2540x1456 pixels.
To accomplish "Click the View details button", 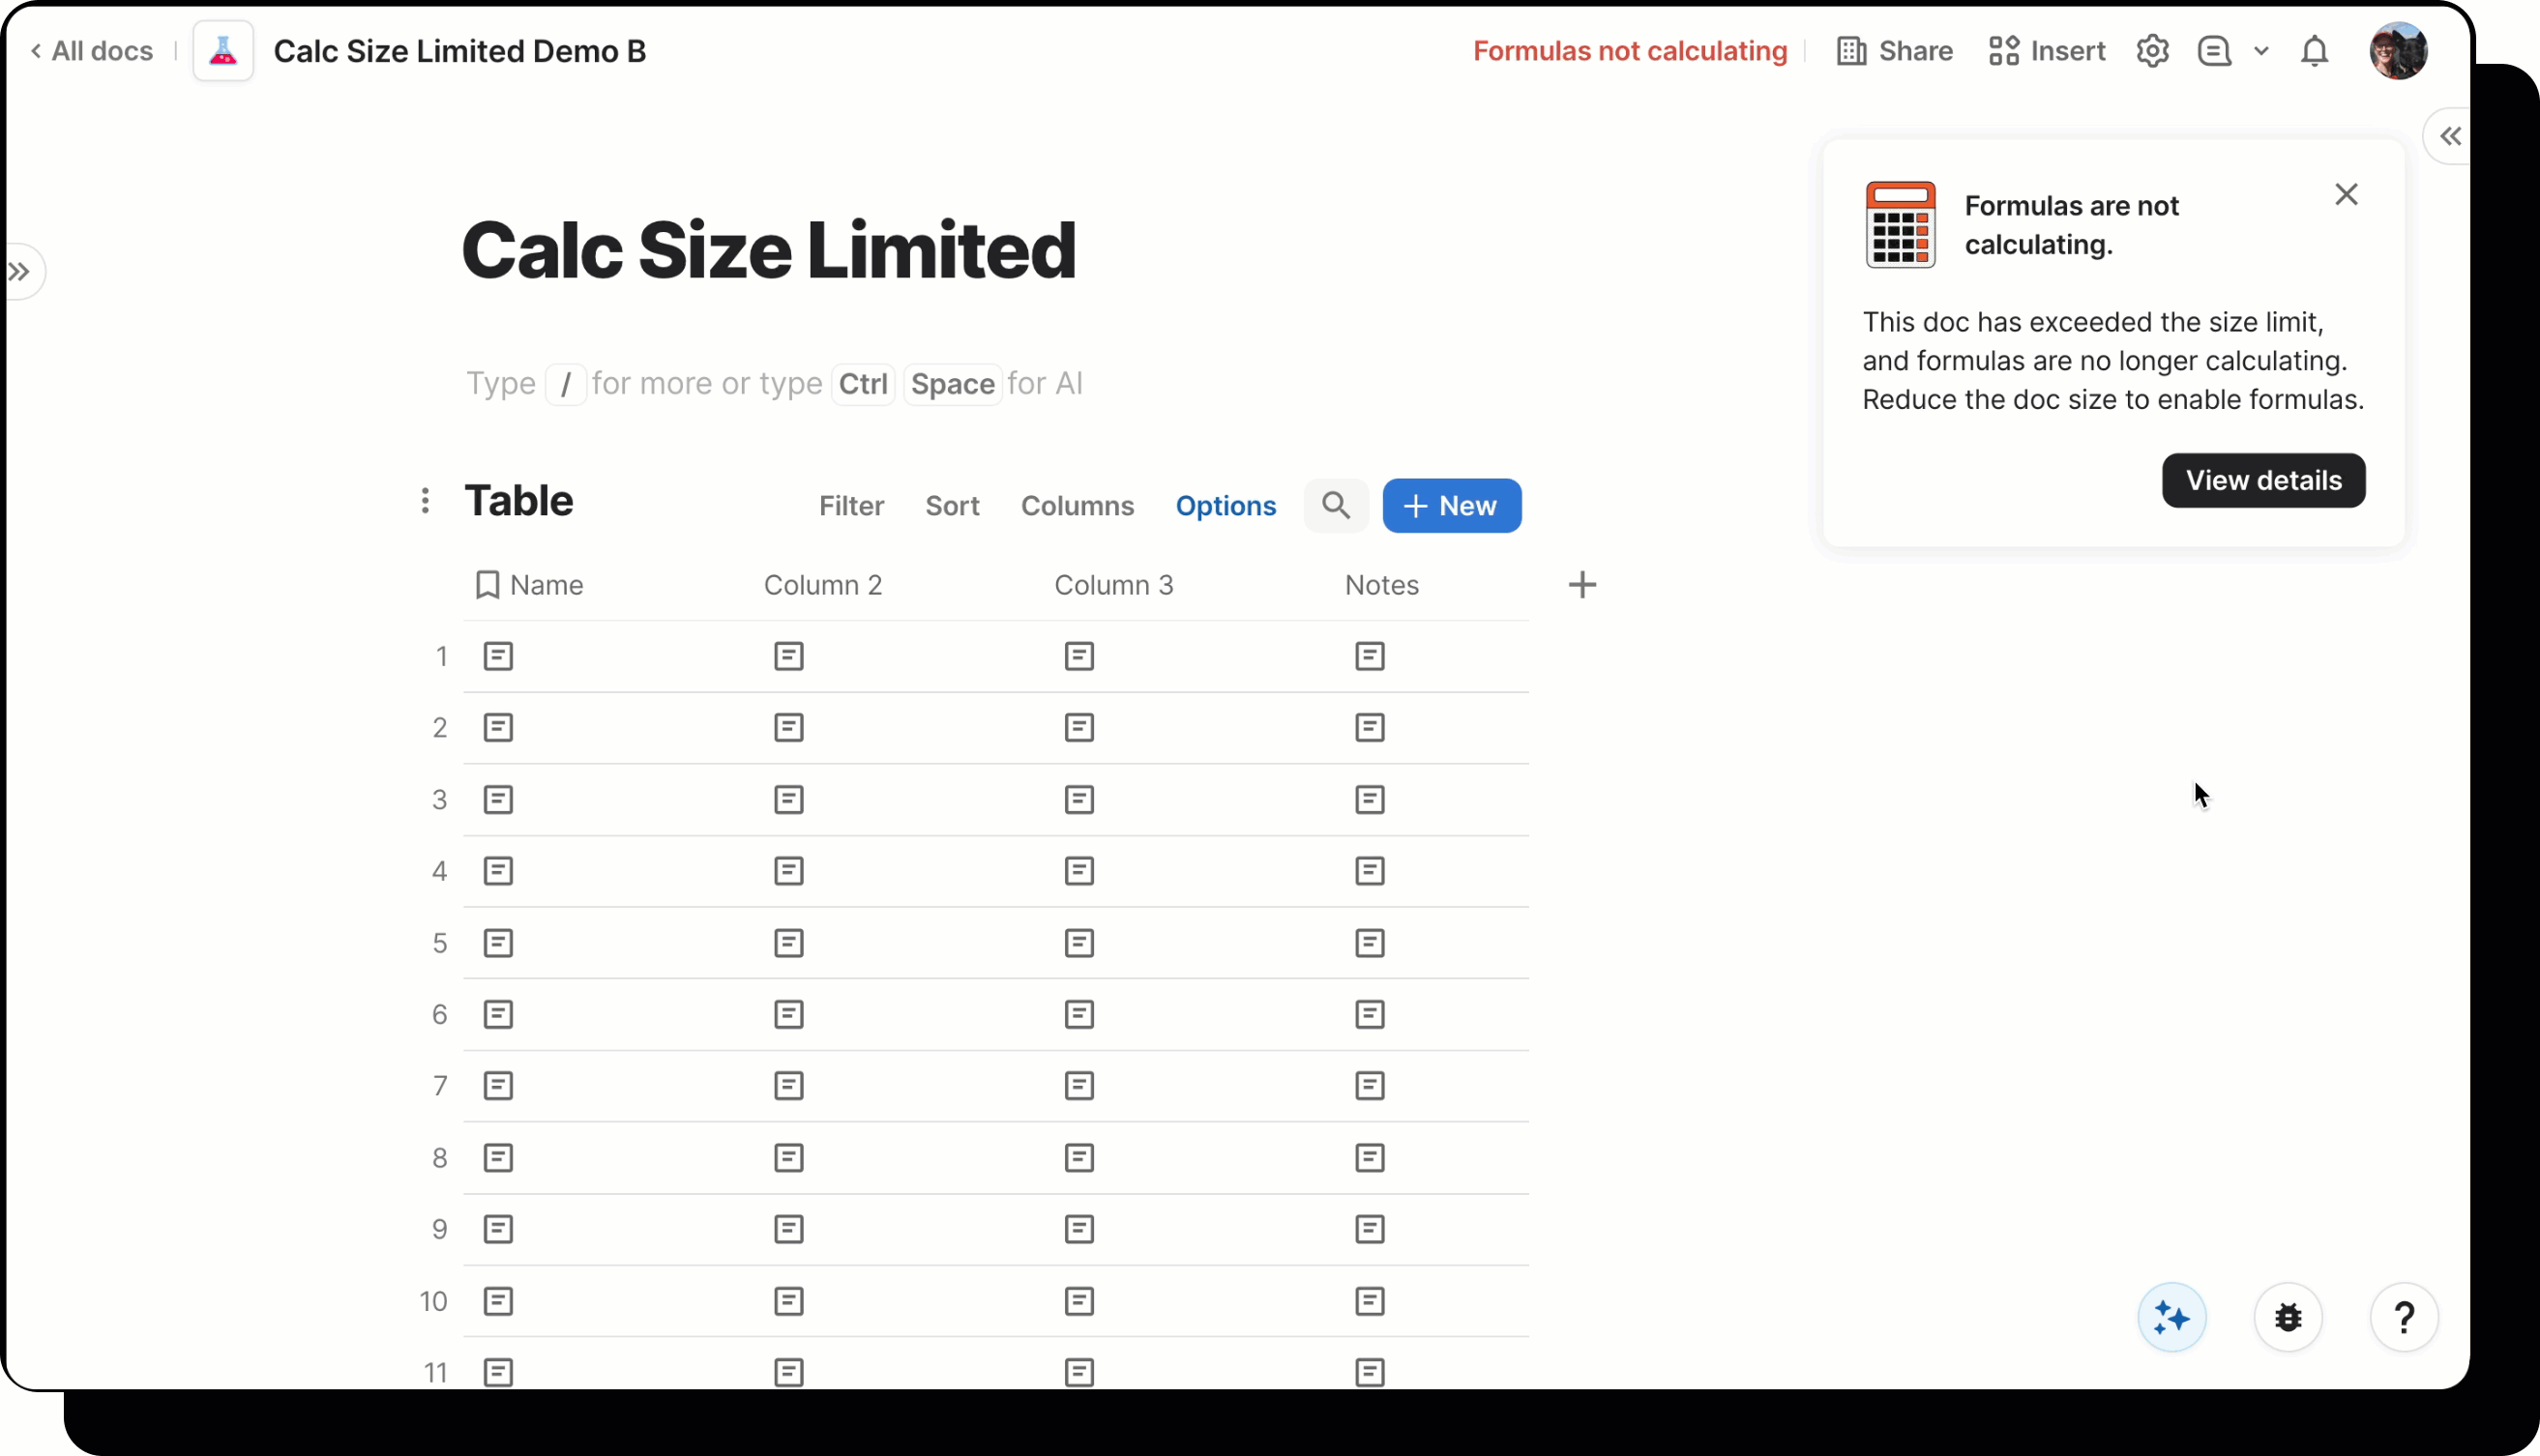I will [2263, 481].
